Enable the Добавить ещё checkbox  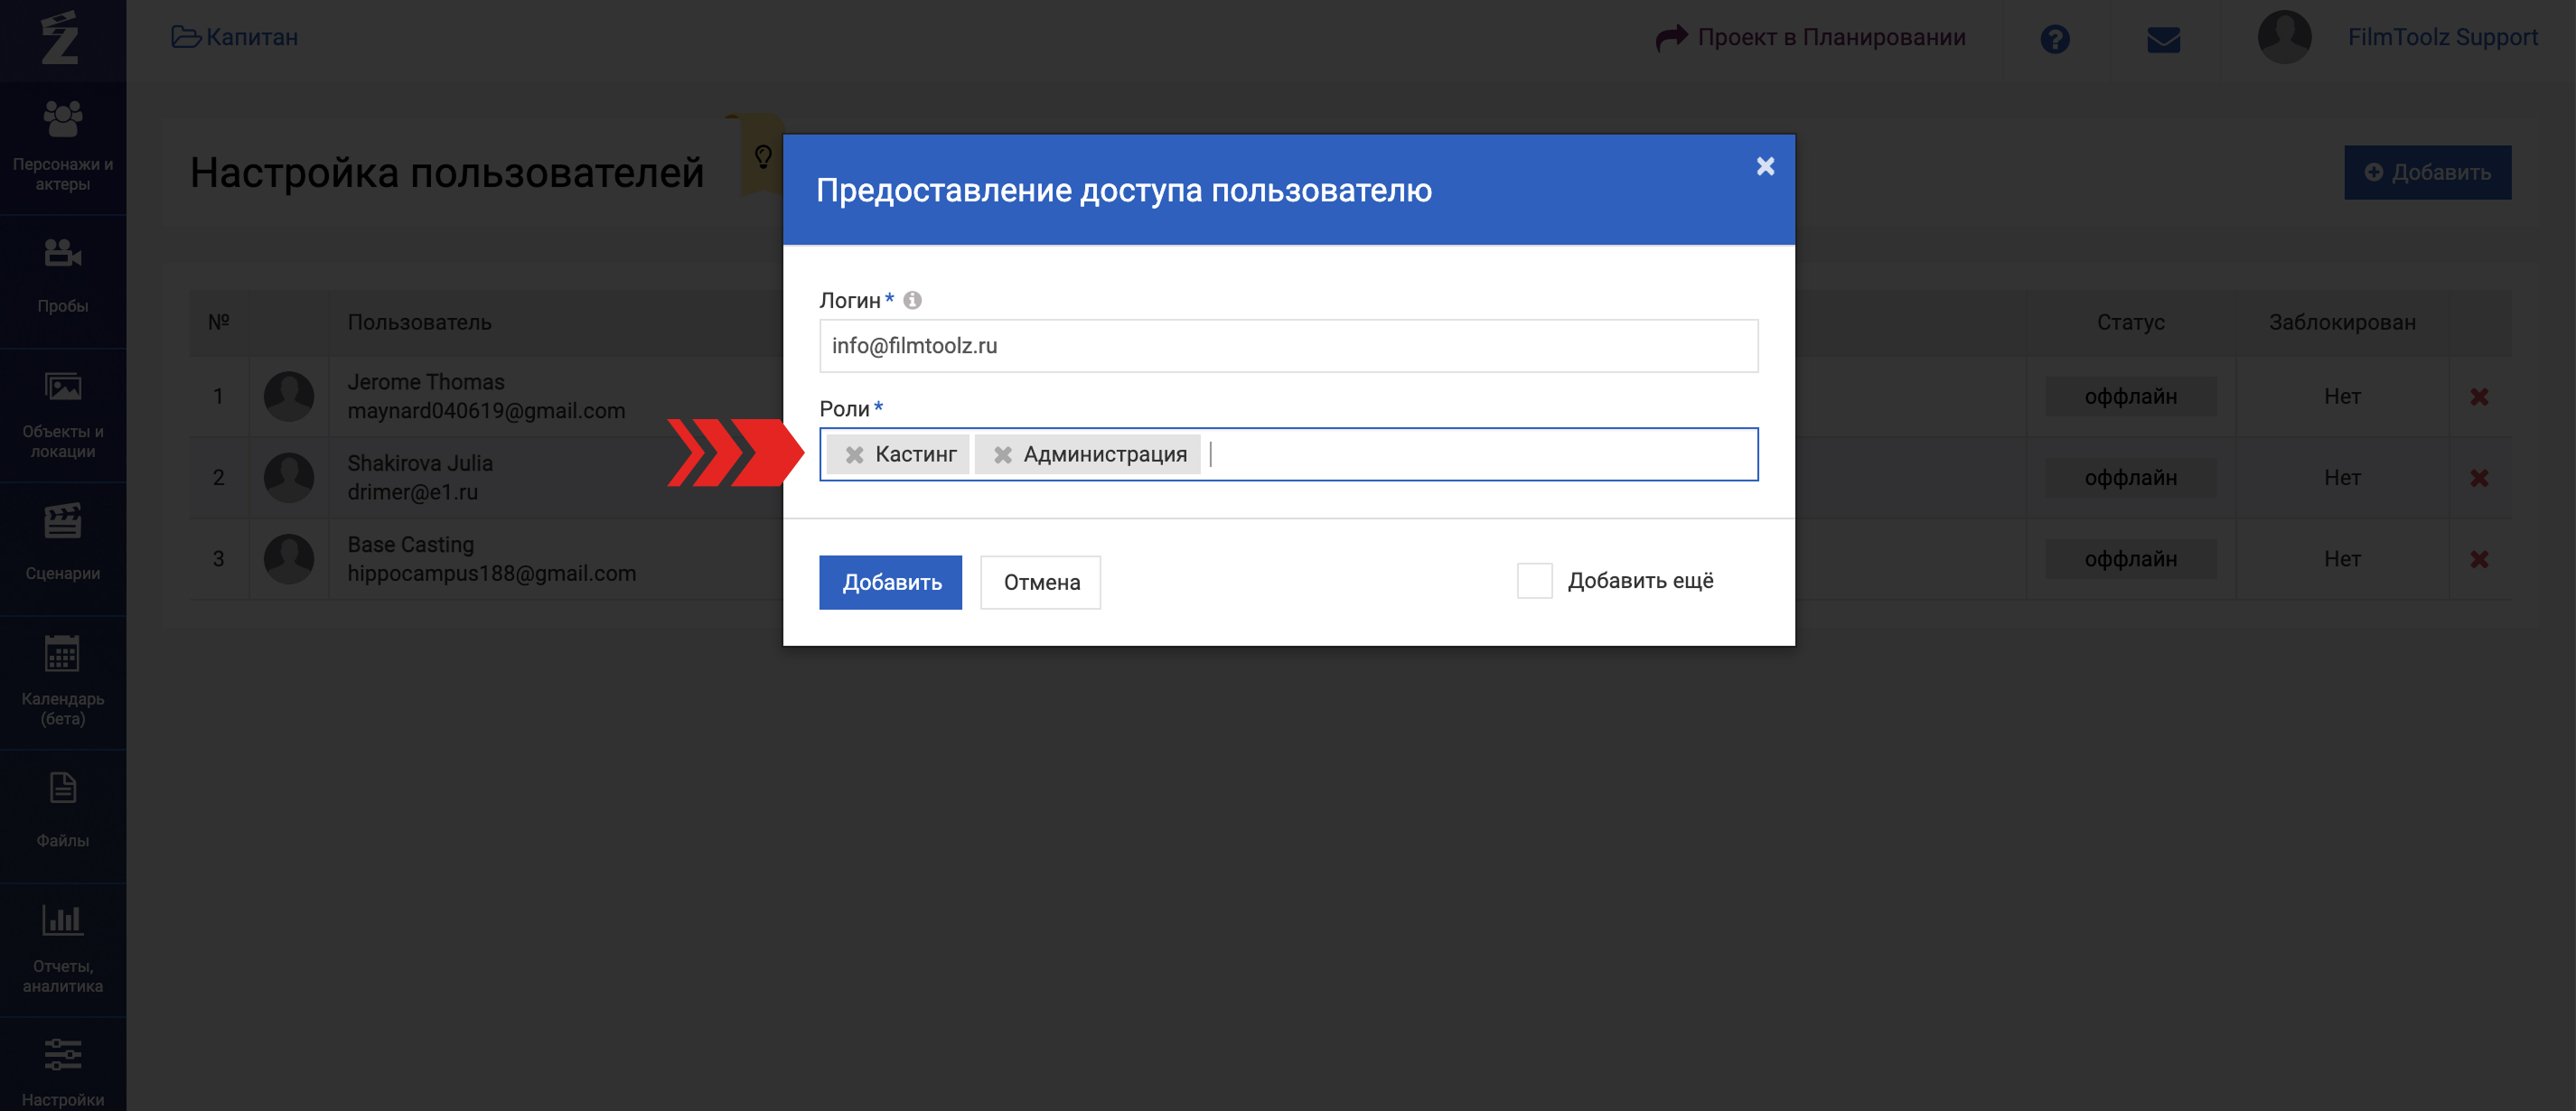point(1534,581)
